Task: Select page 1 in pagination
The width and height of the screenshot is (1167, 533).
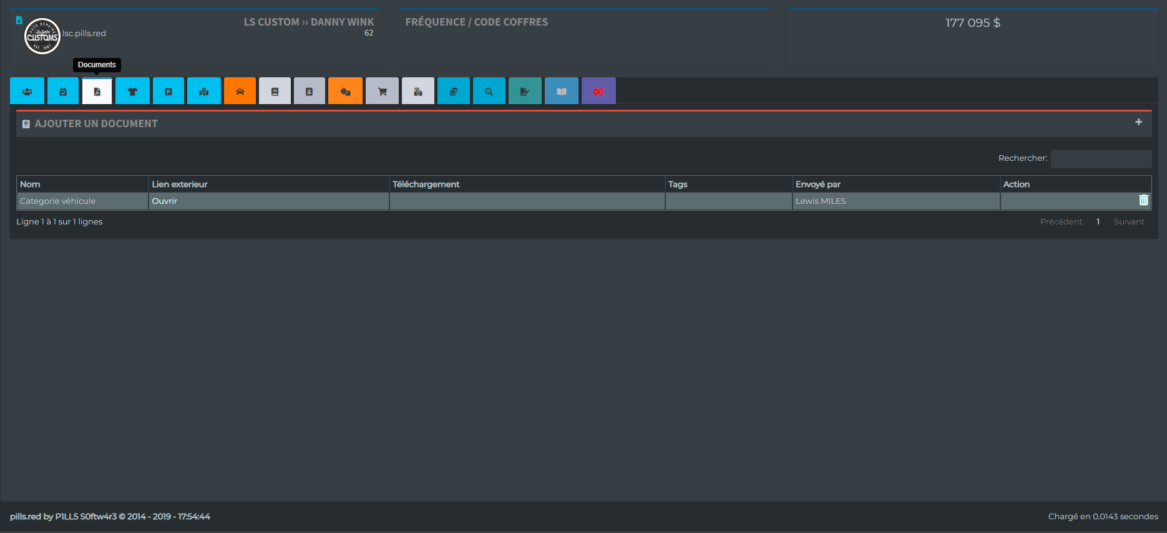Action: tap(1098, 221)
